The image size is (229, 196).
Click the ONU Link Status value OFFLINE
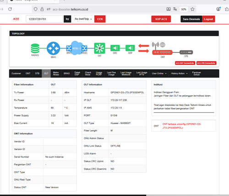click(x=115, y=146)
